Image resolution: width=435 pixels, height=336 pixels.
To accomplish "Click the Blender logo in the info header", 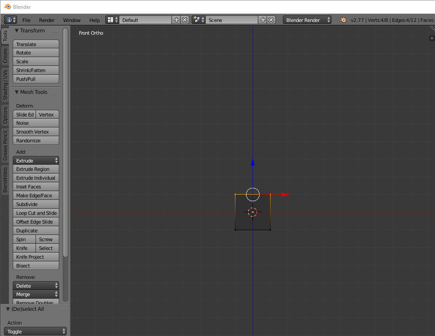I will 343,20.
